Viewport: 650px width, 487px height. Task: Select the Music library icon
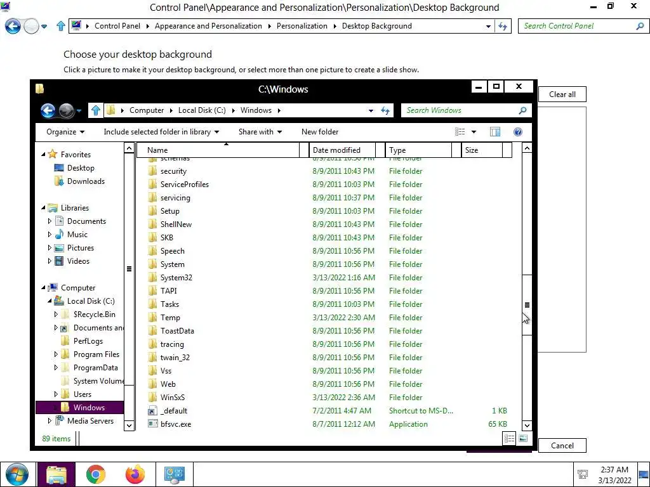click(59, 235)
